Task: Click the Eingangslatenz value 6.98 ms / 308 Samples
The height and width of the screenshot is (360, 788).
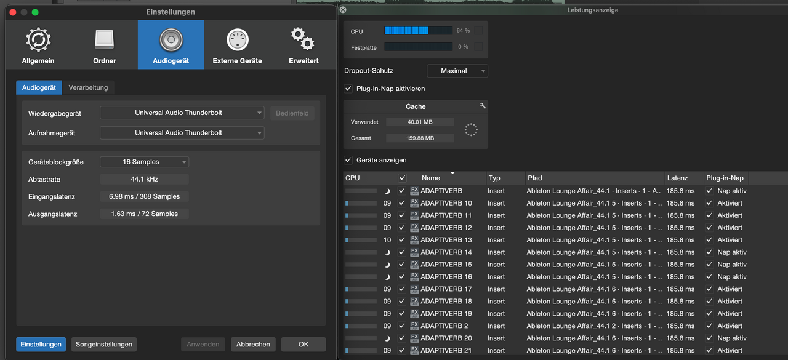Action: click(145, 196)
